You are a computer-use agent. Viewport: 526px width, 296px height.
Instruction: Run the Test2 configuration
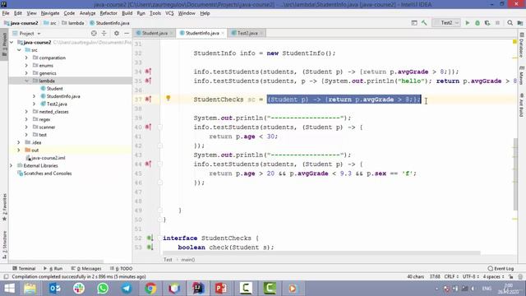468,23
